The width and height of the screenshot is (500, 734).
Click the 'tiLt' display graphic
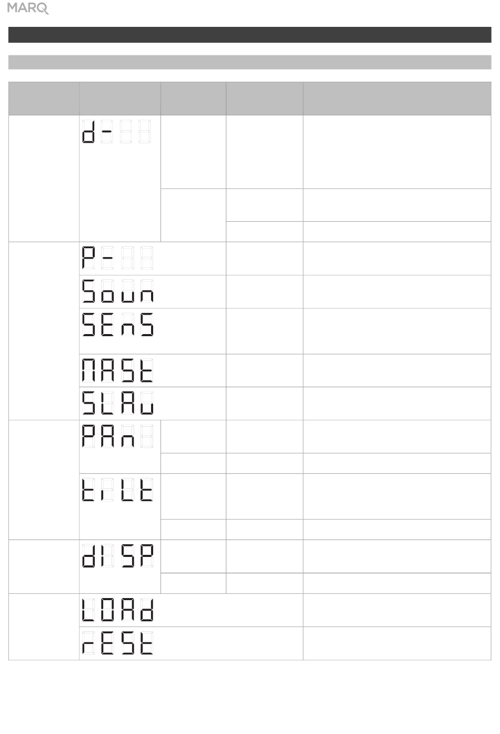click(x=117, y=490)
